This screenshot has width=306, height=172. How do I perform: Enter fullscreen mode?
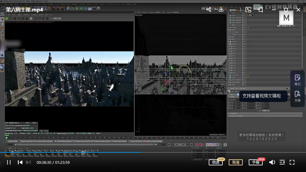coord(292,162)
